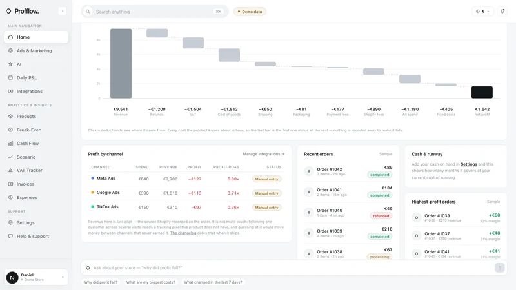Open the euro currency dropdown
Viewport: 516px width, 290px height.
point(482,11)
